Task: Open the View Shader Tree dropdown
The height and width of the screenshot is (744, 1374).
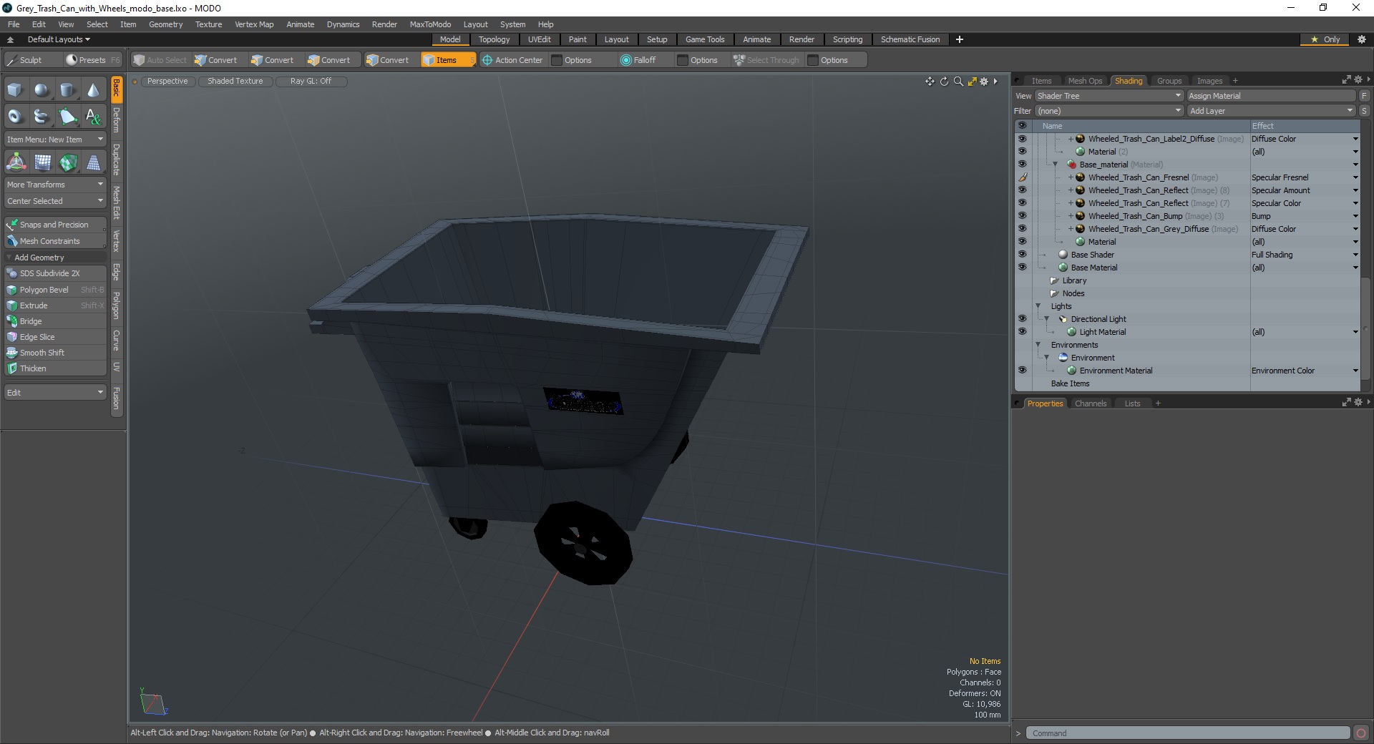Action: click(x=1109, y=96)
